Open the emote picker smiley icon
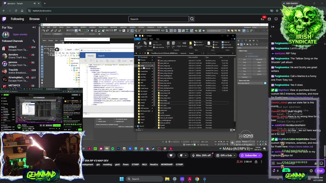The width and height of the screenshot is (326, 183). point(321,163)
